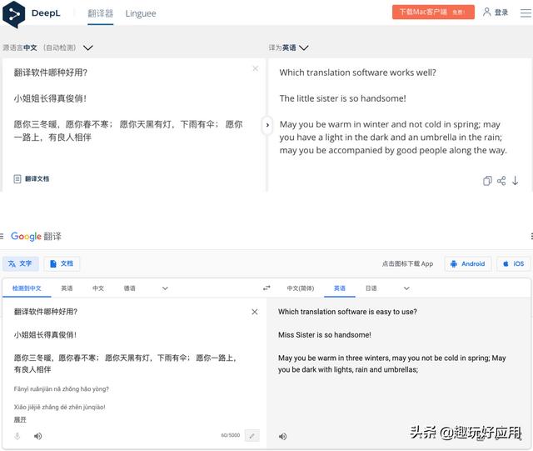533x451 pixels.
Task: Click DeepL translation 'The little sister is so handsome!'
Action: point(342,98)
